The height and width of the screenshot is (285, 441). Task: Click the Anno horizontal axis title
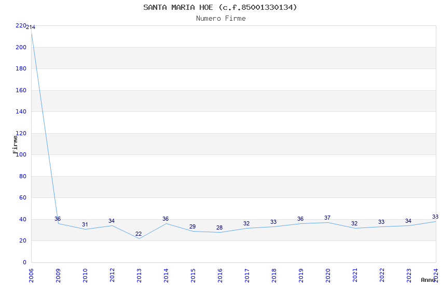click(428, 280)
